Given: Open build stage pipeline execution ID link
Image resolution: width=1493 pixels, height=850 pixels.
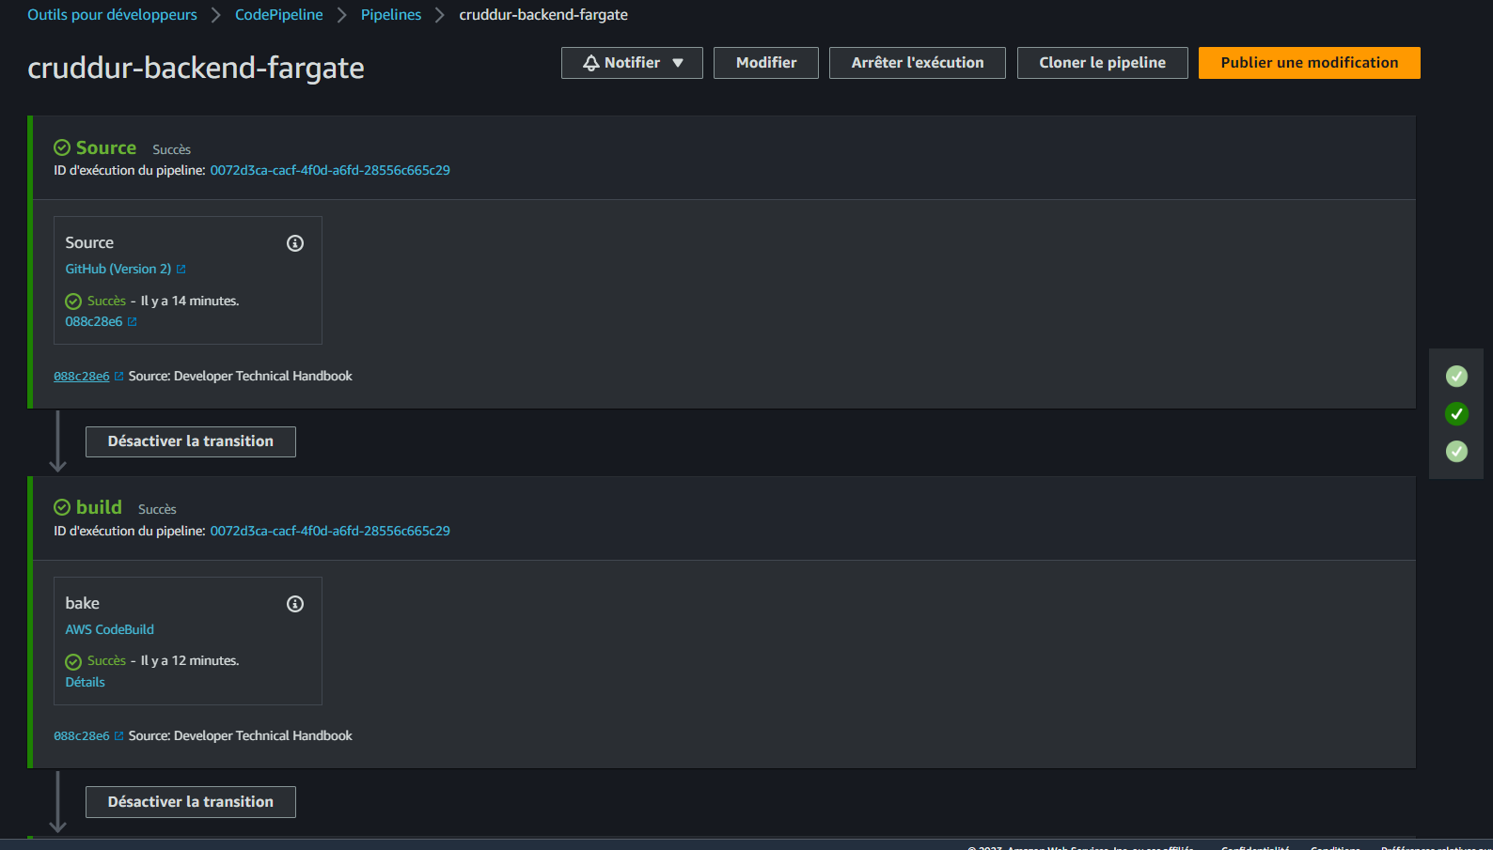Looking at the screenshot, I should click(x=330, y=531).
